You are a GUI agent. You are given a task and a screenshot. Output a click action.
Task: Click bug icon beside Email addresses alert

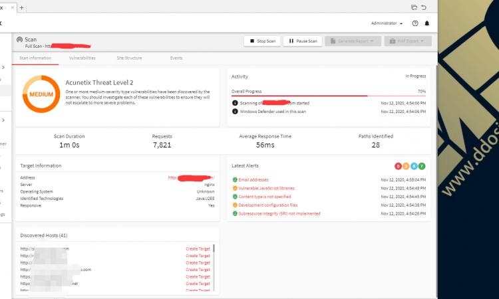click(x=235, y=180)
